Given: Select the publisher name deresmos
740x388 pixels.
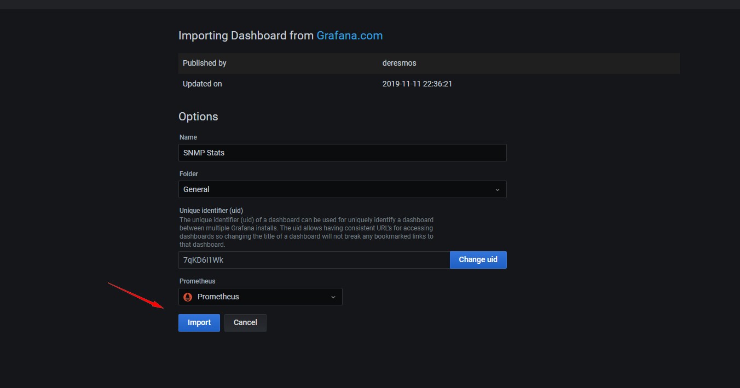Looking at the screenshot, I should 399,63.
